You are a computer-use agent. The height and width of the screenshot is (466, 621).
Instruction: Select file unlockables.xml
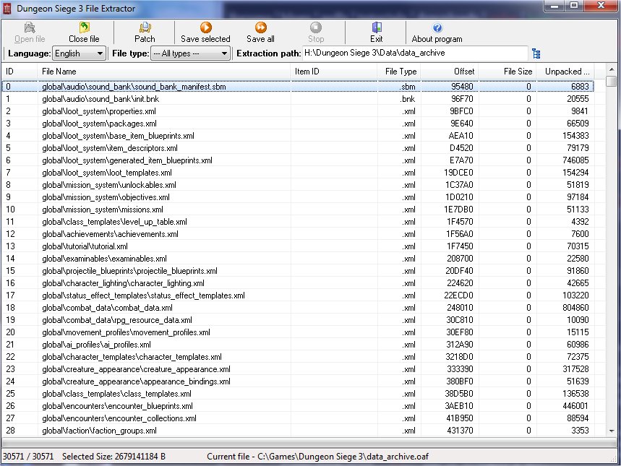(298, 185)
